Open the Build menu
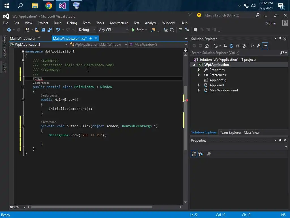The height and width of the screenshot is (218, 290). pos(57,23)
